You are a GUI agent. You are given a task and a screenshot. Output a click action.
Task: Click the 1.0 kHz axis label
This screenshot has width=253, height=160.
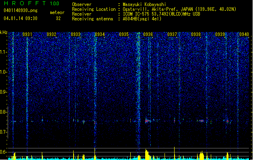pos(3,72)
